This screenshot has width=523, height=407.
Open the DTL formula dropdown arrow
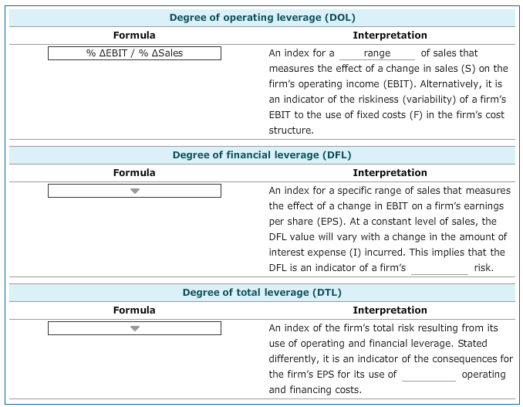pos(135,328)
